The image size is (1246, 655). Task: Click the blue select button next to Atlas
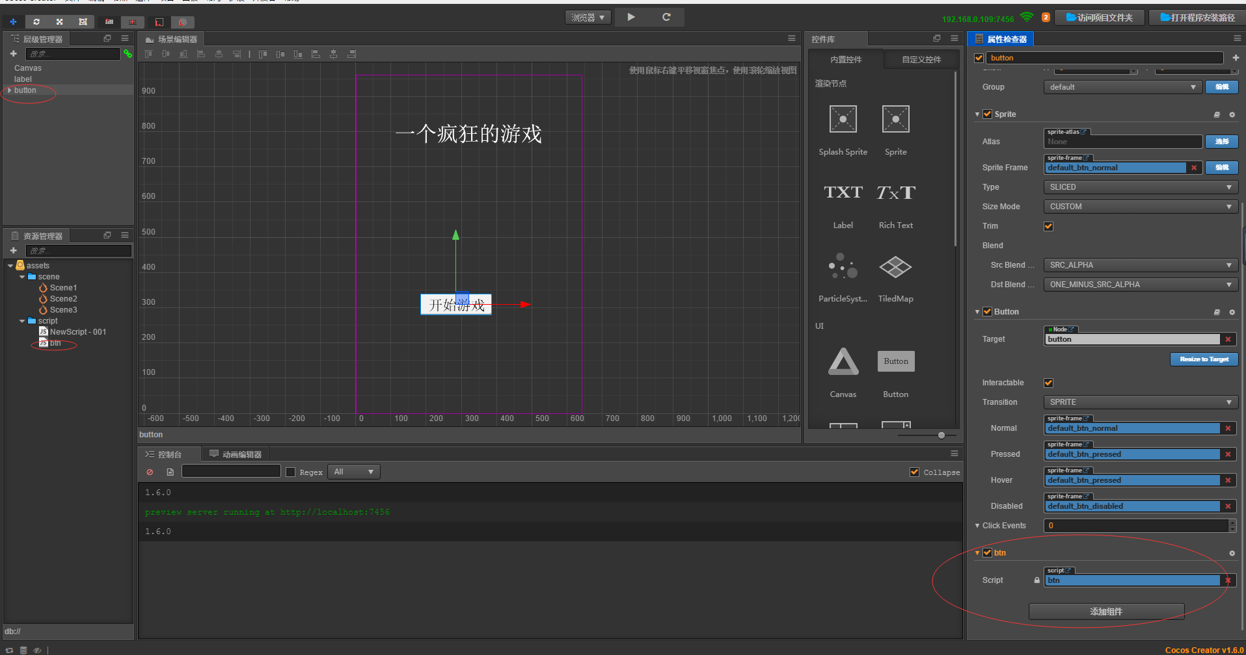pos(1222,142)
